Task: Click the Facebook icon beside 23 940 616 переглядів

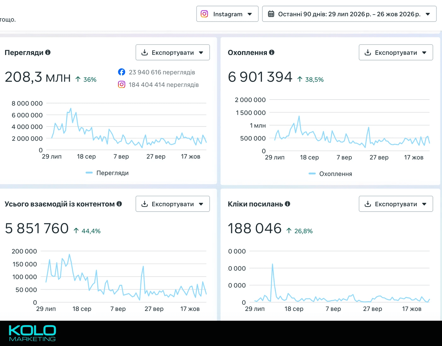Action: pos(122,72)
